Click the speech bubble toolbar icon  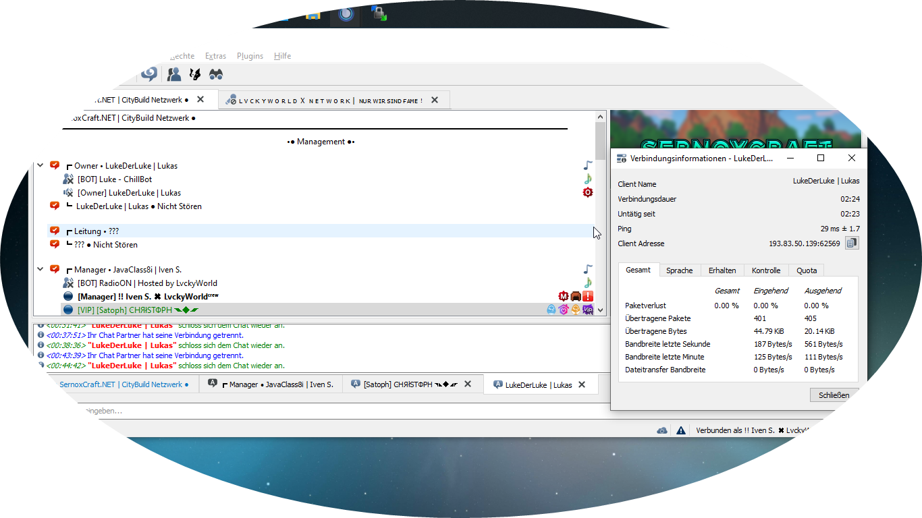pos(149,74)
